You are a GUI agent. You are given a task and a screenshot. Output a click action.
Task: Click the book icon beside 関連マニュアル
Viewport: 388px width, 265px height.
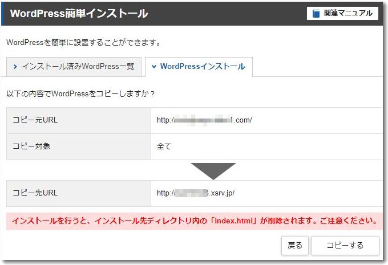pyautogui.click(x=316, y=14)
